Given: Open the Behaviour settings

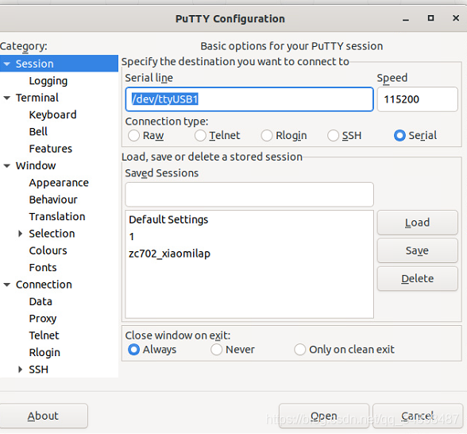Looking at the screenshot, I should pos(53,200).
